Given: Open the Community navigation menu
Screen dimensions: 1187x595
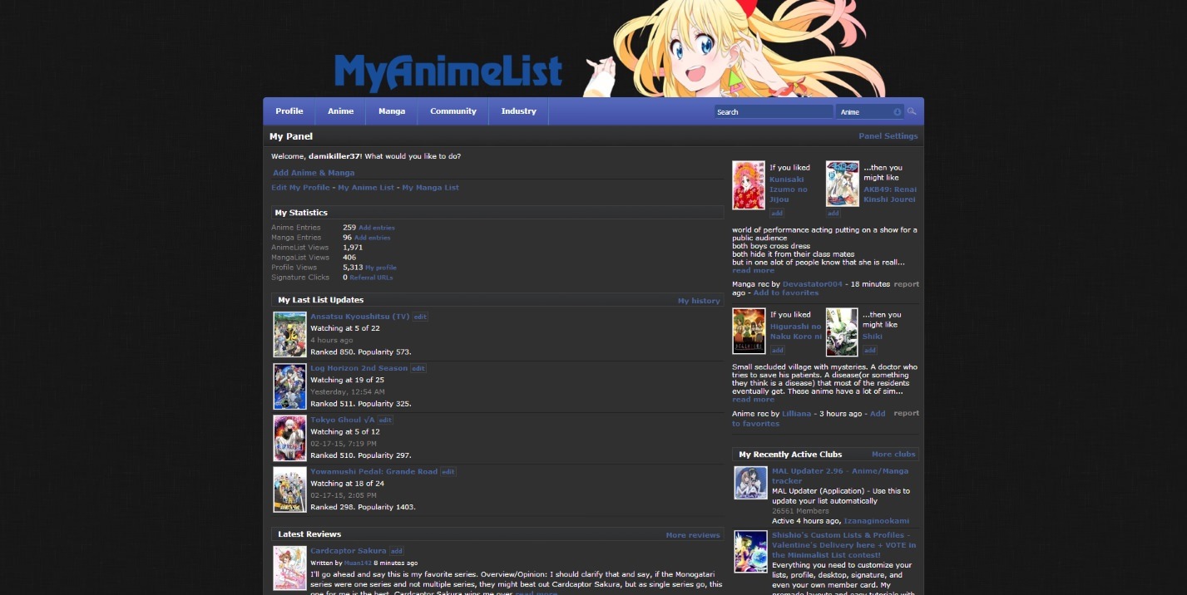Looking at the screenshot, I should [x=453, y=111].
